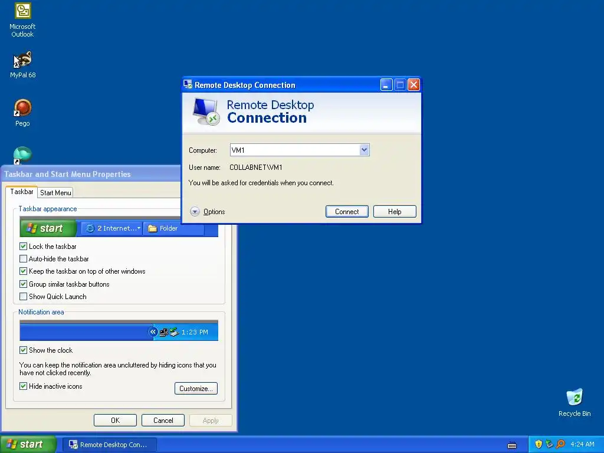
Task: Click the safely remove hardware tray icon
Action: point(549,444)
